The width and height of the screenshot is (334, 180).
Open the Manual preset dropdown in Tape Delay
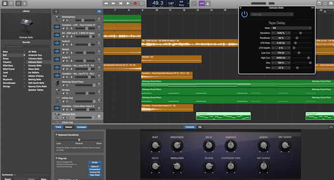[272, 14]
